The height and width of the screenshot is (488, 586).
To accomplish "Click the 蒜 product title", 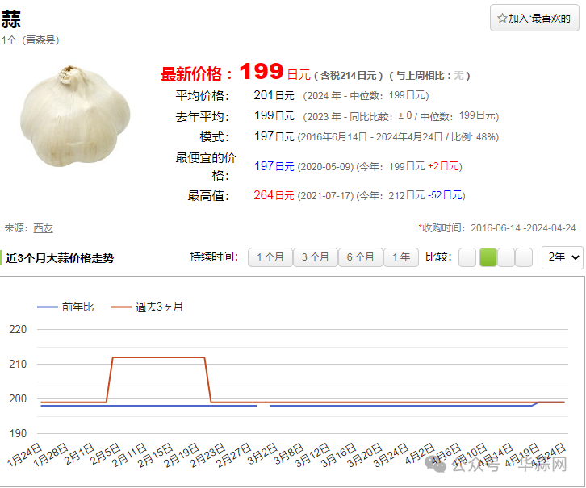I will tap(11, 20).
